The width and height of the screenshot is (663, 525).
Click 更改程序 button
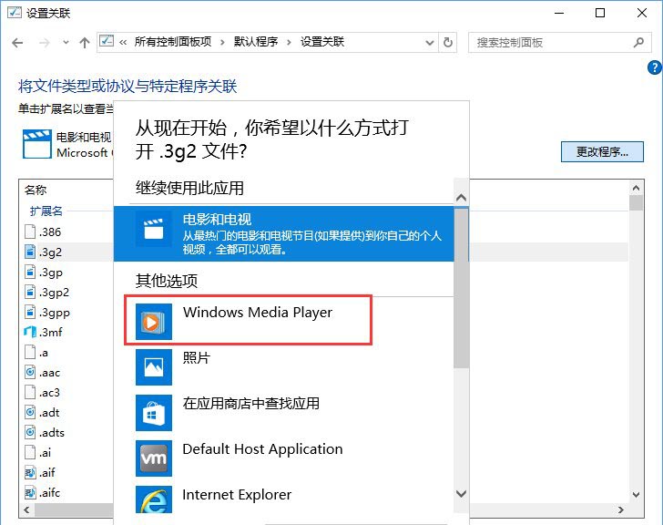(602, 151)
